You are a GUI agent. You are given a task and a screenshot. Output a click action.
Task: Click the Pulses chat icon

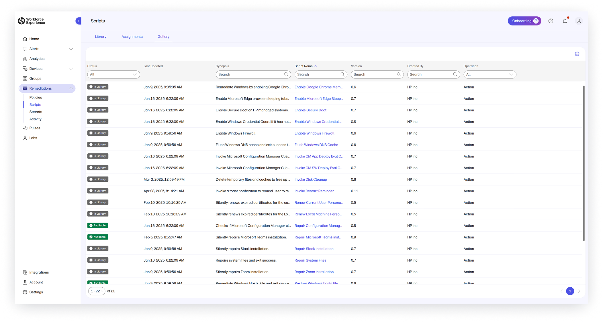coord(25,128)
